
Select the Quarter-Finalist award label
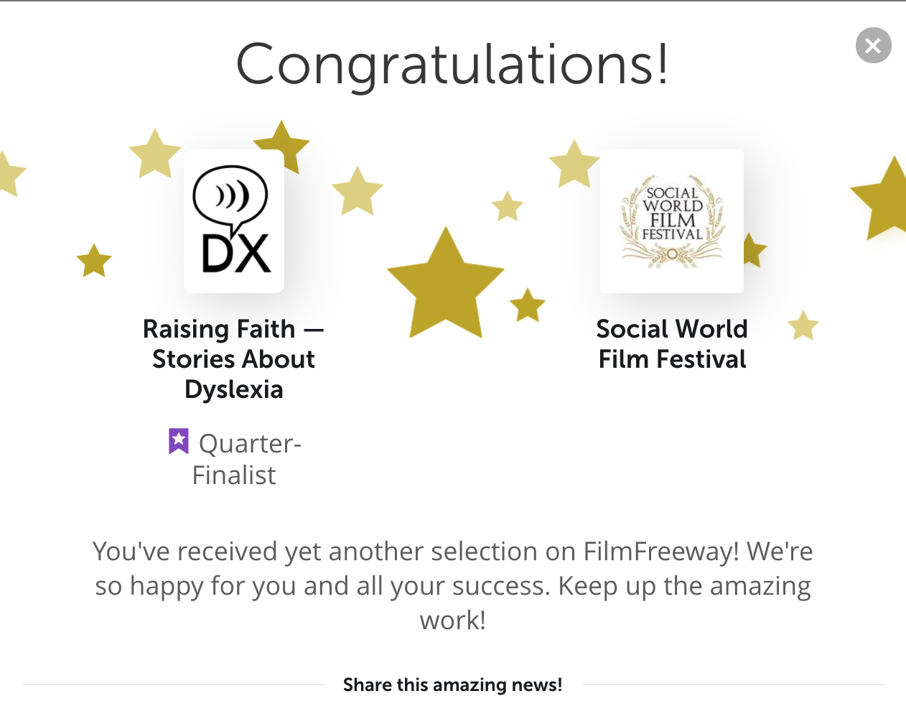(x=246, y=459)
